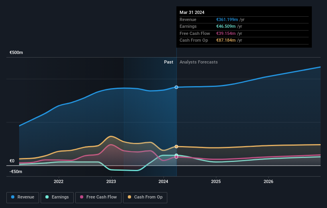Click the pink Free Cash Flow legend dot
The width and height of the screenshot is (327, 208).
tap(82, 197)
